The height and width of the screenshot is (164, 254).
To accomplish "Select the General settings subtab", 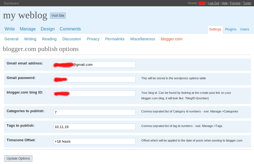I will click(x=11, y=39).
